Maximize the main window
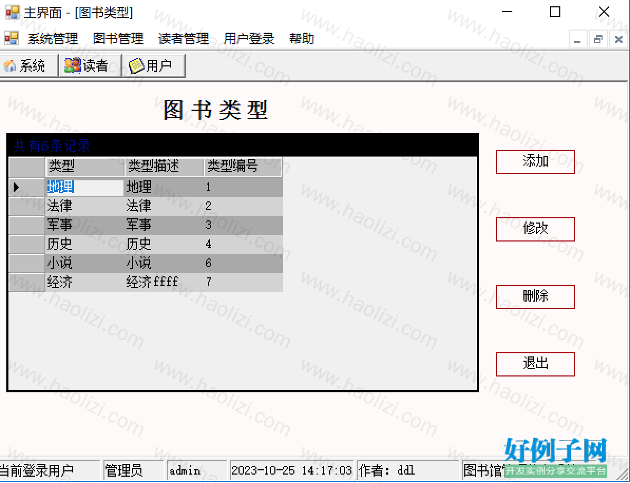Viewport: 630px width, 483px height. tap(555, 12)
